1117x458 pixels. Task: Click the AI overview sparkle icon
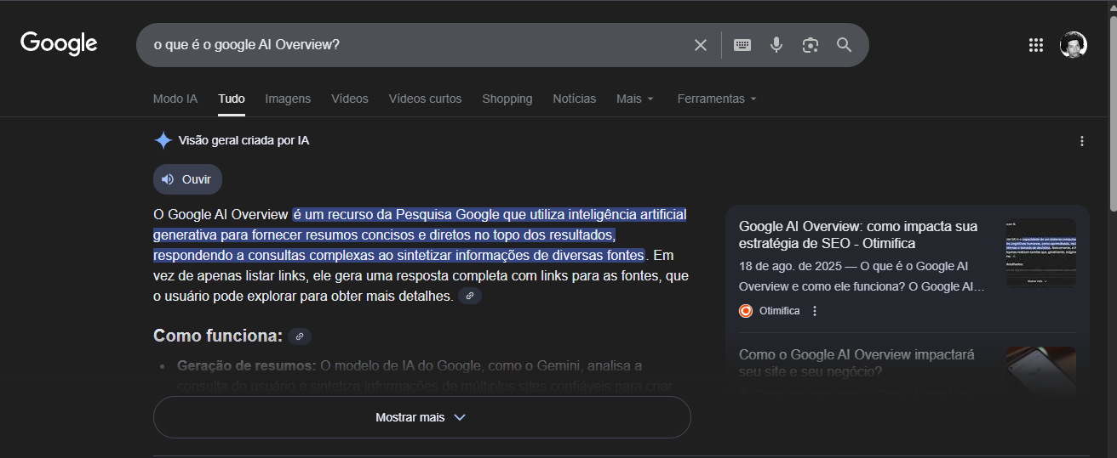pyautogui.click(x=163, y=140)
